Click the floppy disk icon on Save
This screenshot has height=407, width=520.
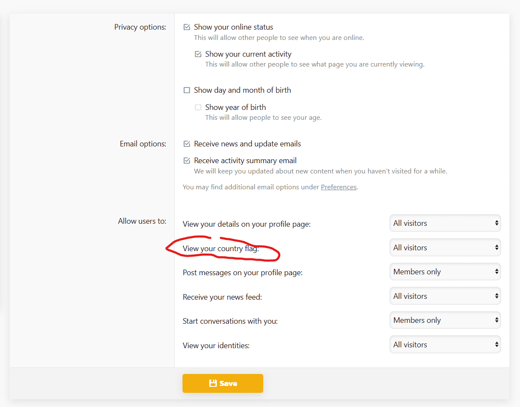click(x=213, y=383)
